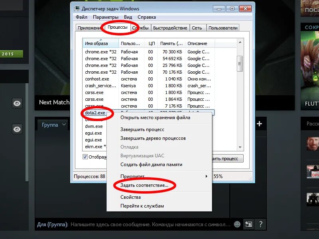Toggle lower eye icon in Dota sidebar

[x=17, y=129]
